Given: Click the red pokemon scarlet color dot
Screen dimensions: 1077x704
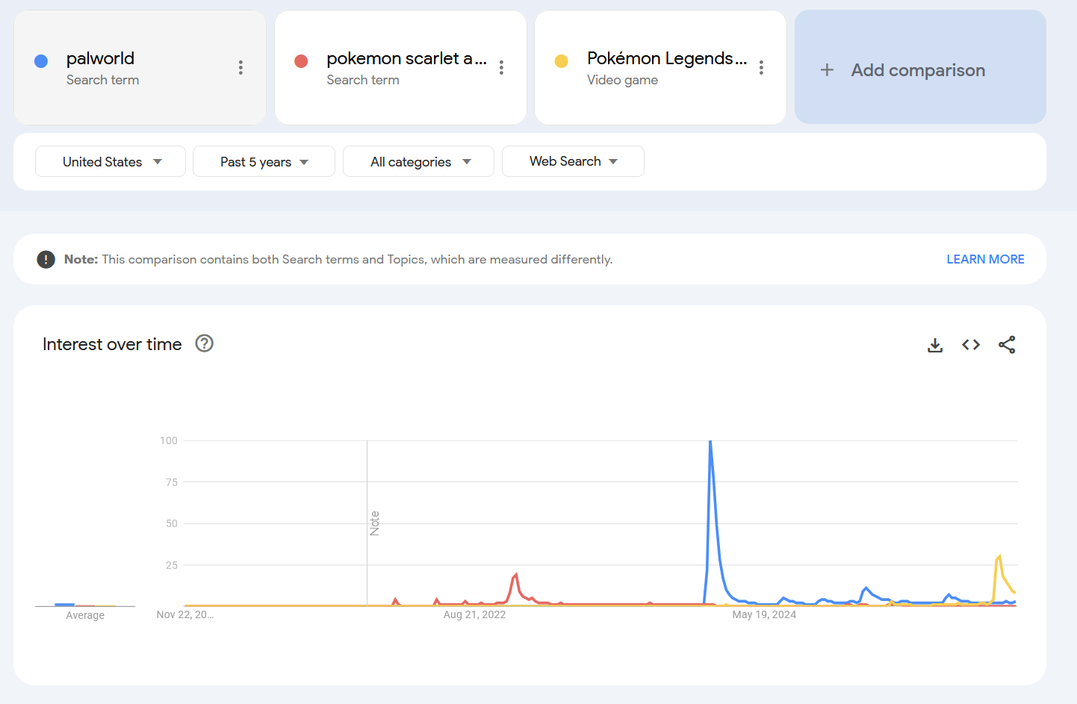Looking at the screenshot, I should 301,61.
